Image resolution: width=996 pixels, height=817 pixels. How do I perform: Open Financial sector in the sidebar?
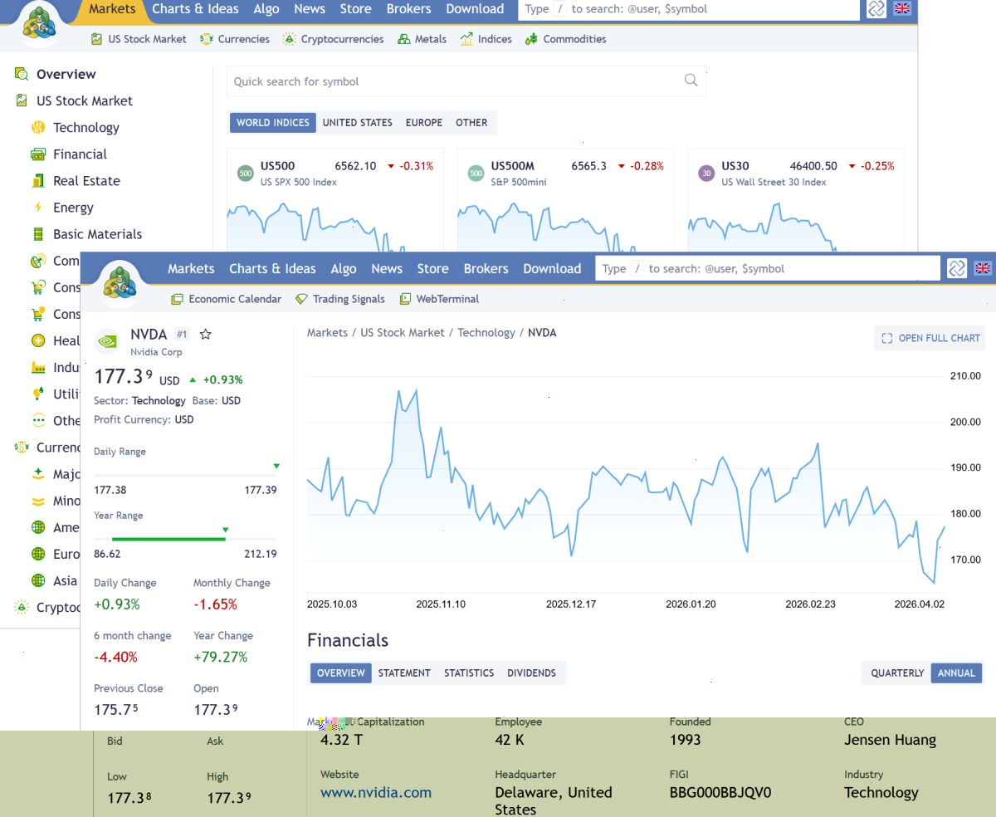80,154
